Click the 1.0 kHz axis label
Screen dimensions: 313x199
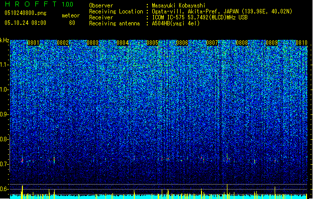tap(4, 90)
